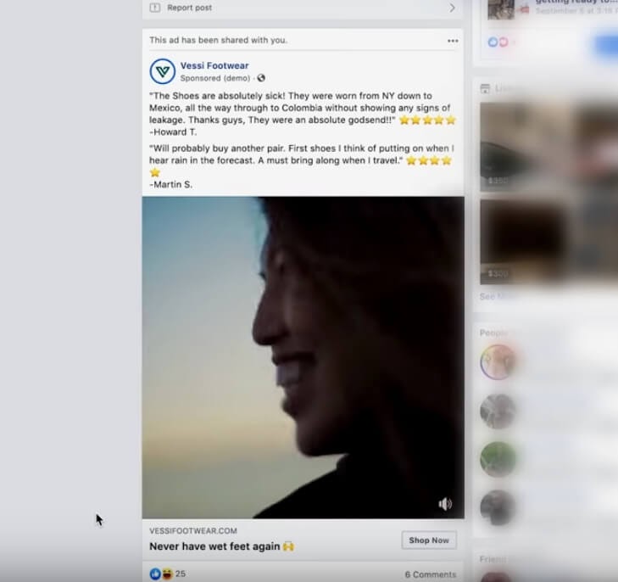
Task: Click the Report post option
Action: (303, 8)
